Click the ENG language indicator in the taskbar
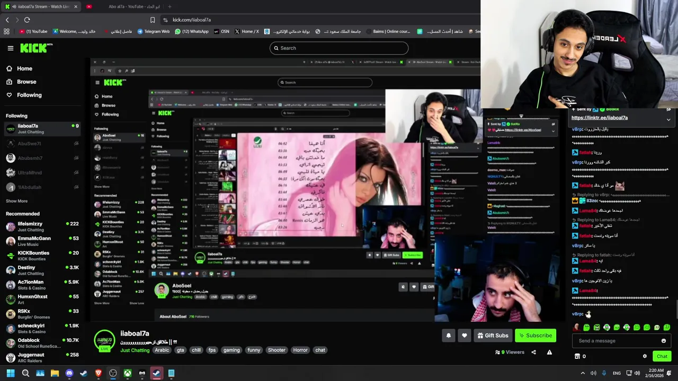 [x=617, y=373]
